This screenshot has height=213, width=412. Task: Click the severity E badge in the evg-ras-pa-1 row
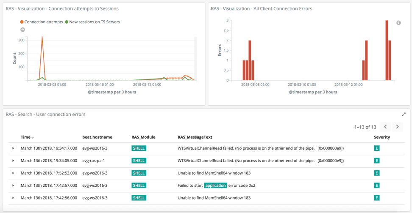pyautogui.click(x=376, y=161)
